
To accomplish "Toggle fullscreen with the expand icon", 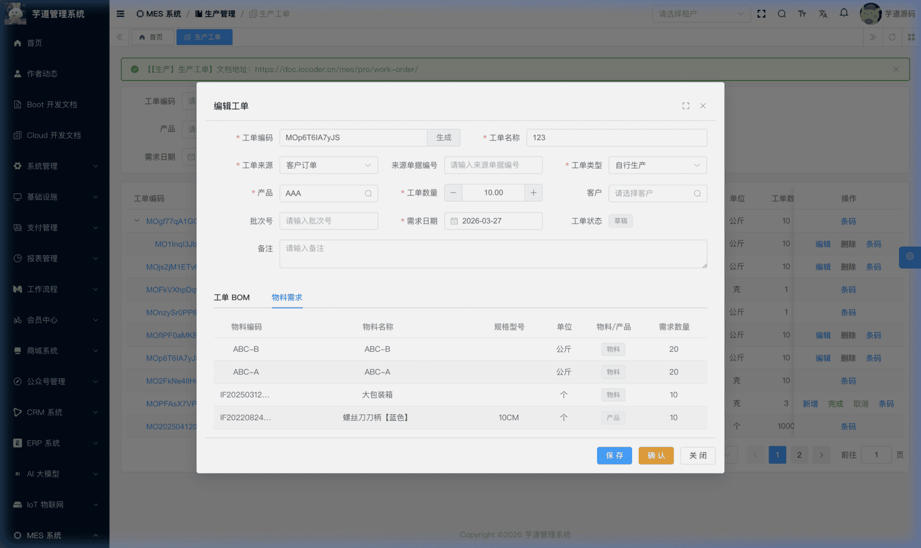I will pos(761,13).
